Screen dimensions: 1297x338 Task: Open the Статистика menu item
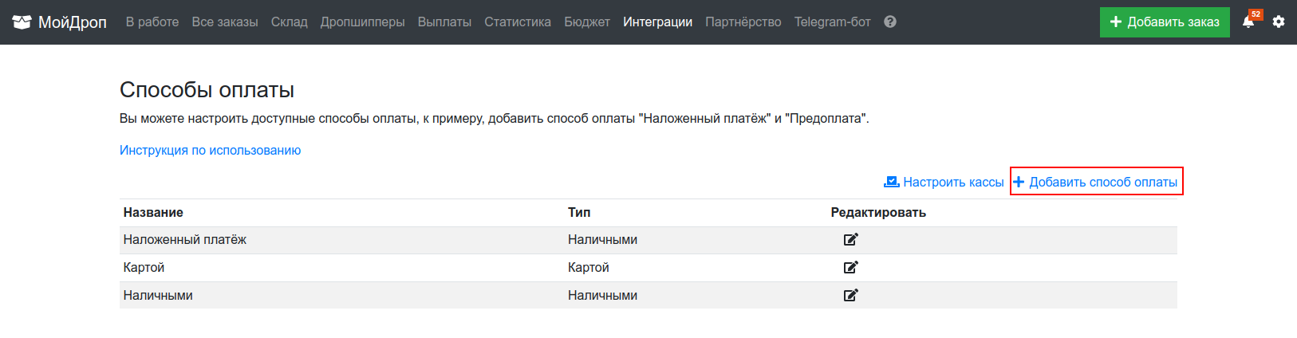click(518, 22)
